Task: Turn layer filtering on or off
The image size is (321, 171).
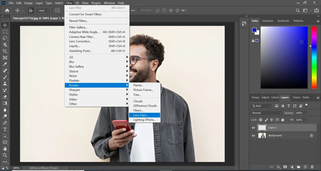Action: 307,105
